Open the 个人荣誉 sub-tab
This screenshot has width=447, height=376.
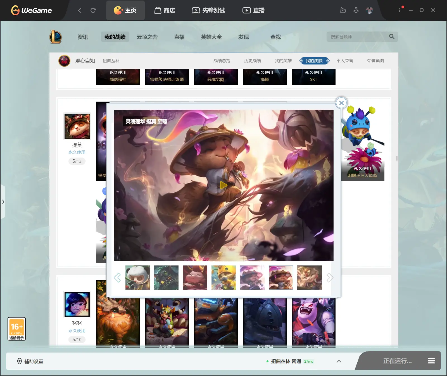(x=345, y=61)
